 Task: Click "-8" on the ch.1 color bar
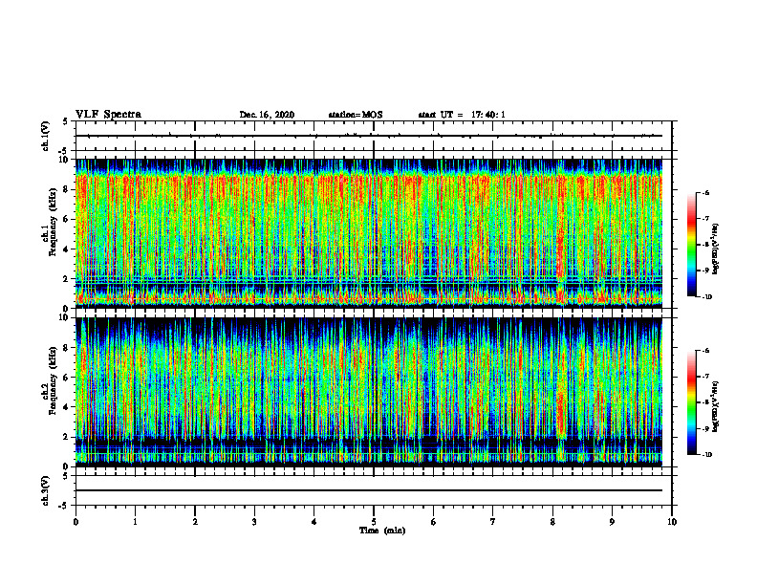coord(706,245)
